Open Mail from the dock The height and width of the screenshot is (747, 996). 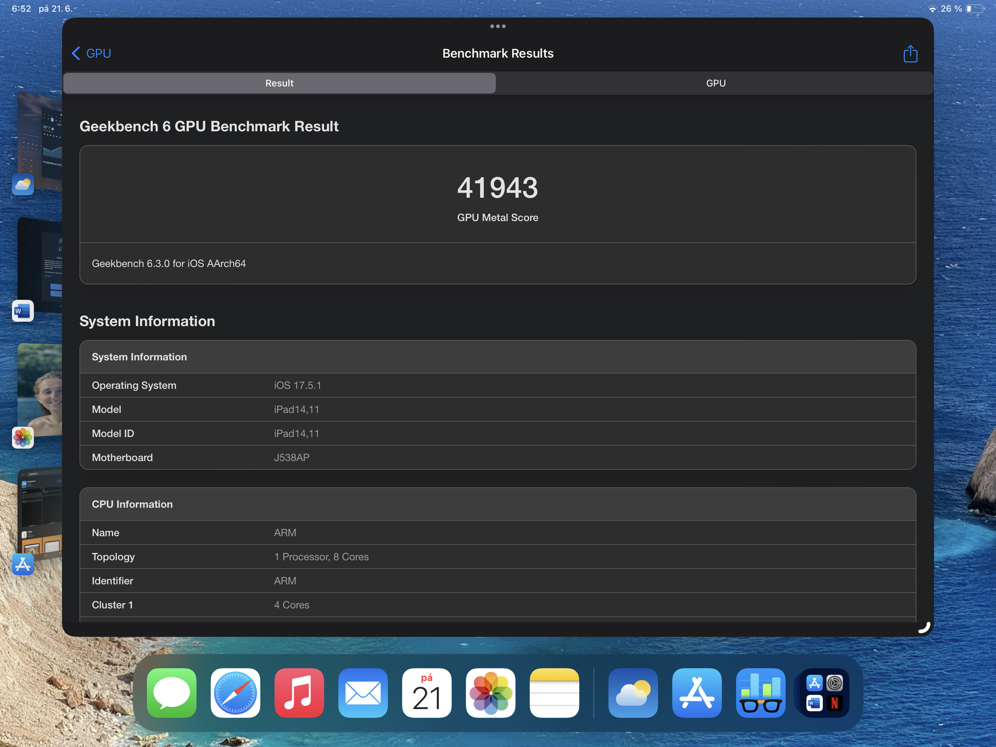coord(363,693)
